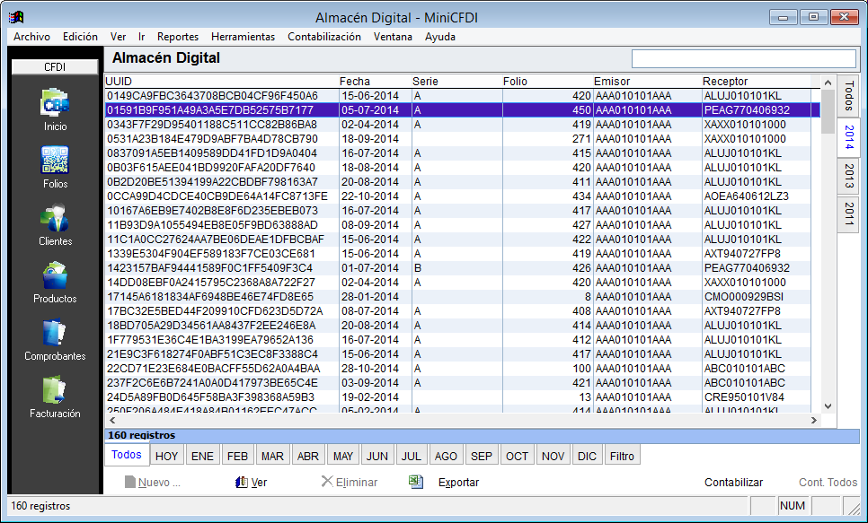Switch to the vertical Todos year tab
Viewport: 868px width, 523px height.
(848, 96)
